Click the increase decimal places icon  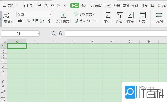[x=42, y=21]
